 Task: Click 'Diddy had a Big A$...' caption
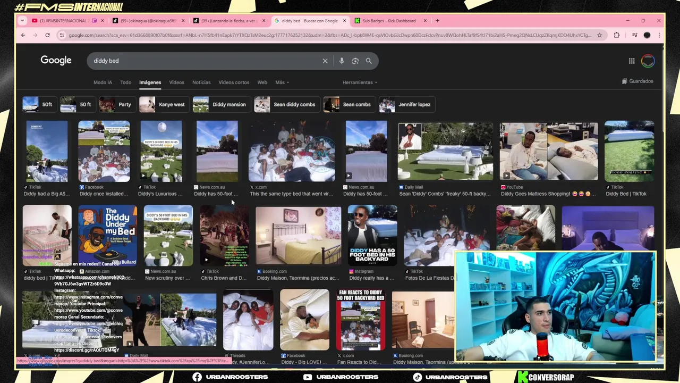(x=47, y=194)
